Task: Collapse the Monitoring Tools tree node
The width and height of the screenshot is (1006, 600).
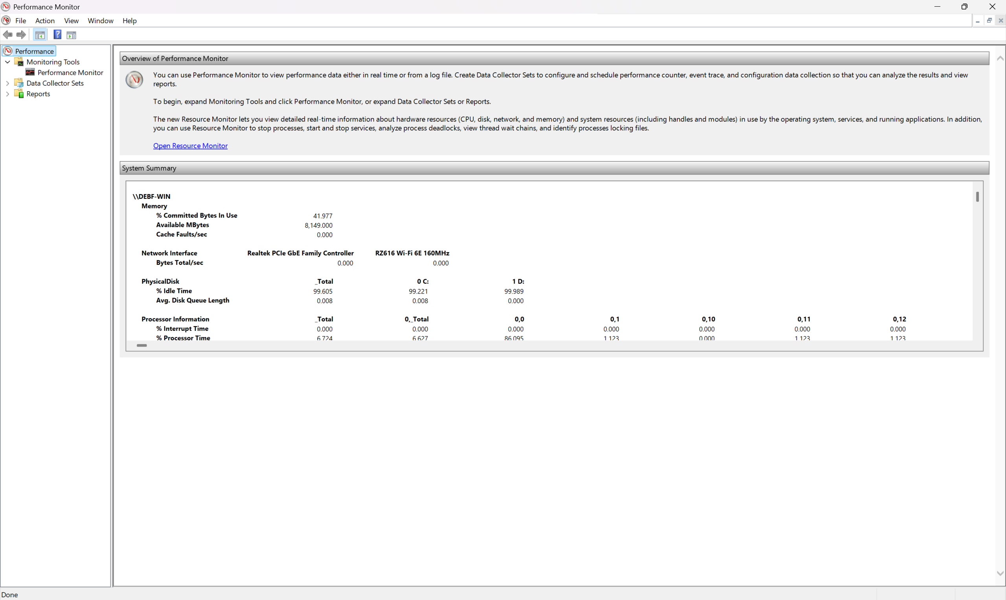Action: 8,62
